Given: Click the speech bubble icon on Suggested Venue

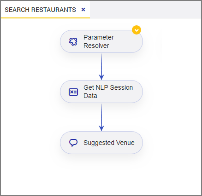Looking at the screenshot, I should [73, 143].
